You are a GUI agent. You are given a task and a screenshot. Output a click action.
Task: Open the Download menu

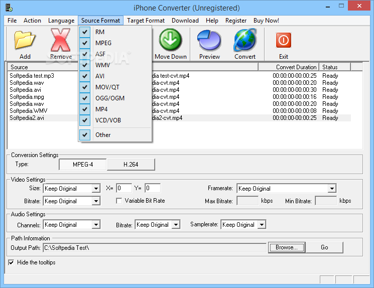pyautogui.click(x=185, y=21)
